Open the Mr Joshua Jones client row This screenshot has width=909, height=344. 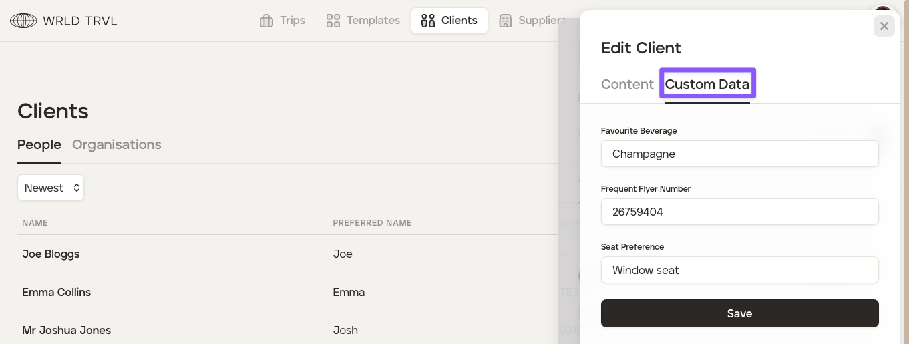pos(66,330)
